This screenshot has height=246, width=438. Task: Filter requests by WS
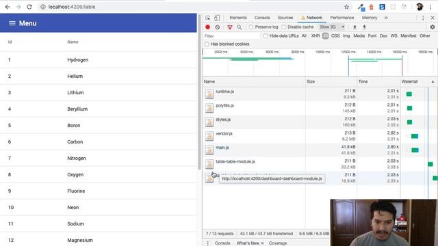point(394,36)
